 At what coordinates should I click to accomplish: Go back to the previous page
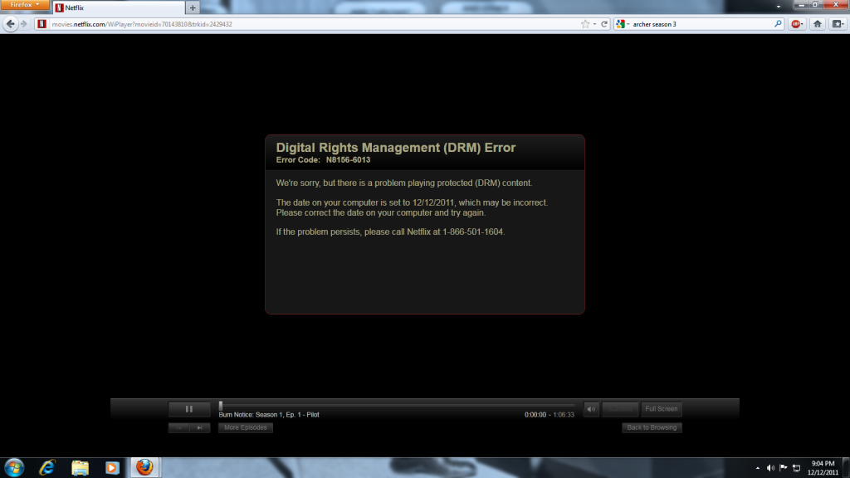click(10, 24)
